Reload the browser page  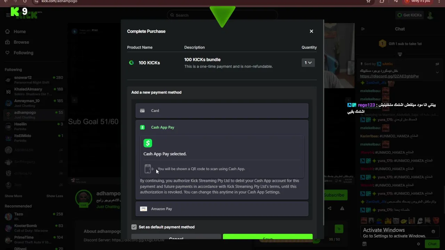pos(25,1)
